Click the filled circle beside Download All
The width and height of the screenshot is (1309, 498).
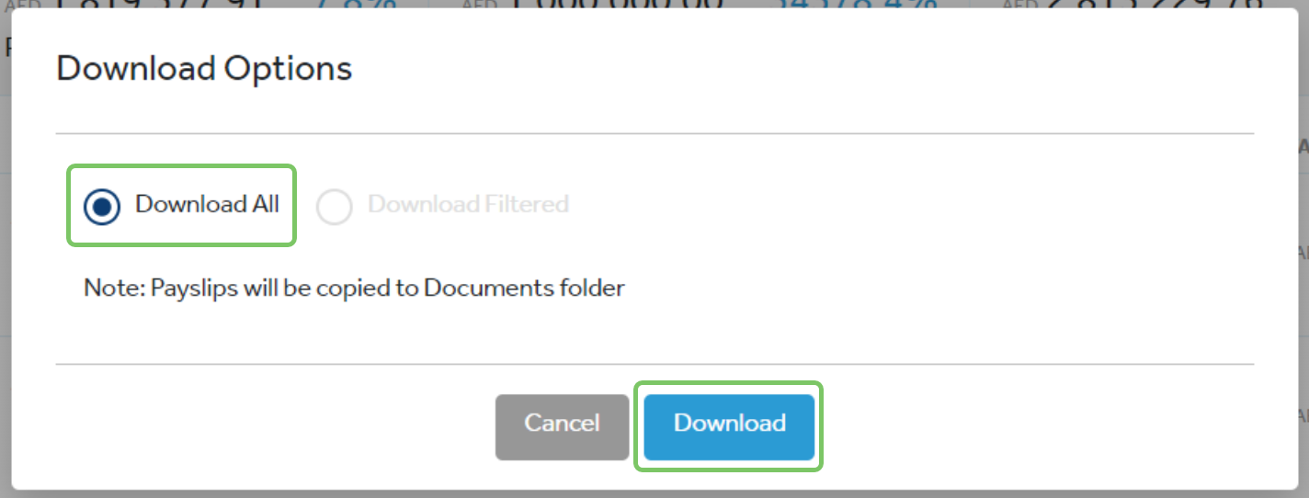click(x=101, y=207)
